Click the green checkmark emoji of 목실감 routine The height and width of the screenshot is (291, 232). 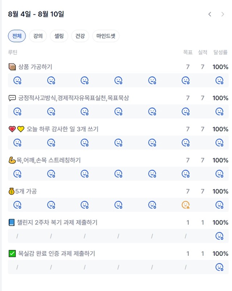pos(12,254)
